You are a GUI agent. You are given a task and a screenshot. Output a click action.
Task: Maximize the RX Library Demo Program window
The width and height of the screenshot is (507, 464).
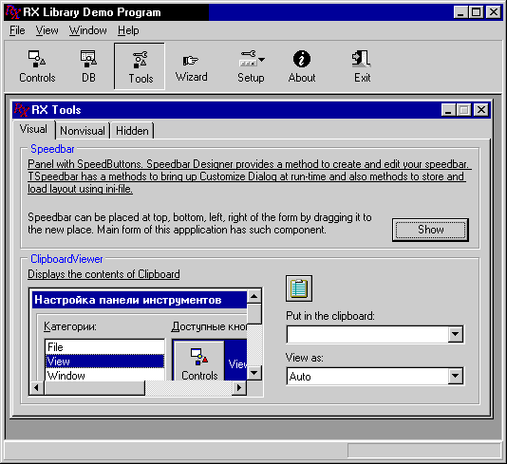click(x=476, y=12)
